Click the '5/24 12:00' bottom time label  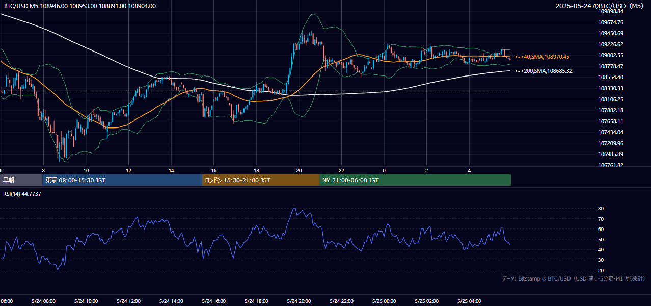128,301
